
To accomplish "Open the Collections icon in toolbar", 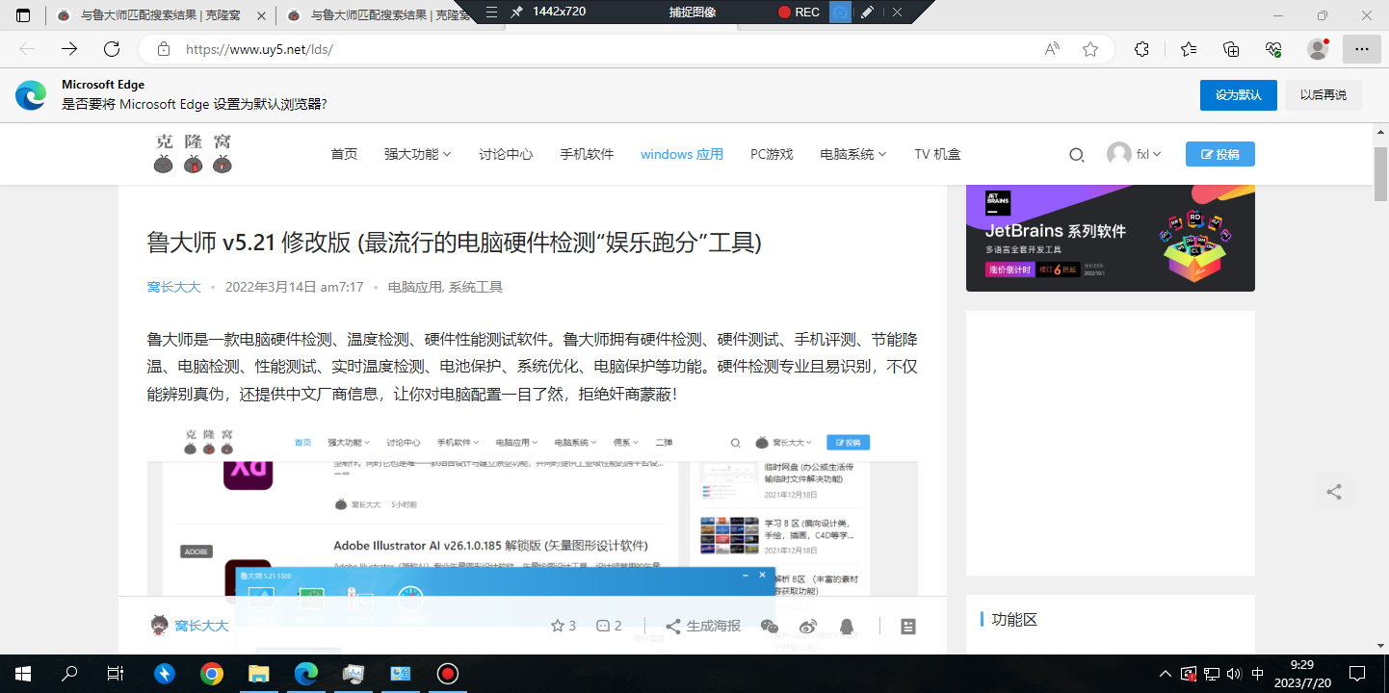I will (x=1231, y=49).
